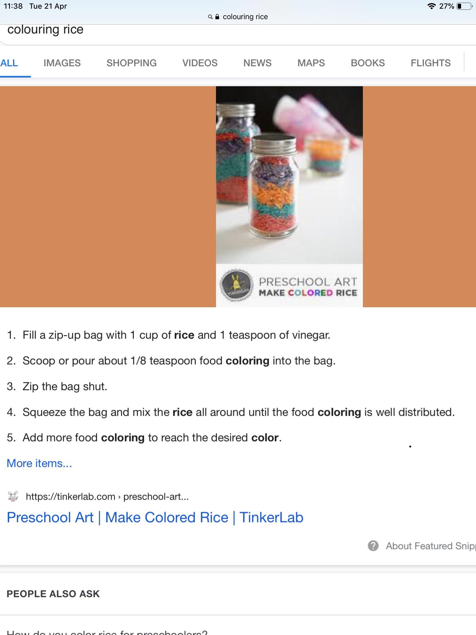Open the BOOKS tab
476x635 pixels.
(x=368, y=63)
